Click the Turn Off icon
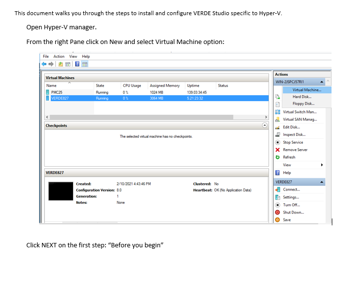This screenshot has height=284, width=345. [278, 205]
